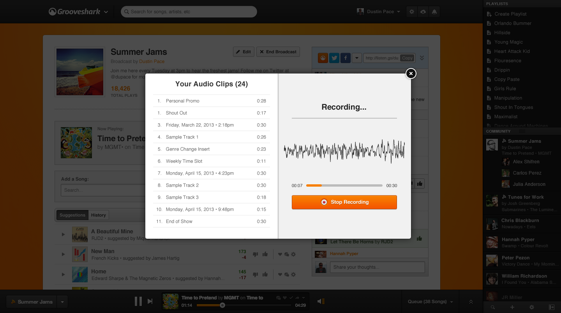Skip to the next song
This screenshot has width=561, height=313.
(150, 301)
